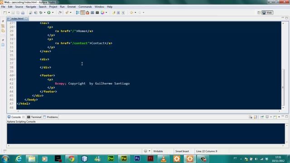Click the Save toolbar icon
Screen dimensions: 290x163
[x=13, y=13]
